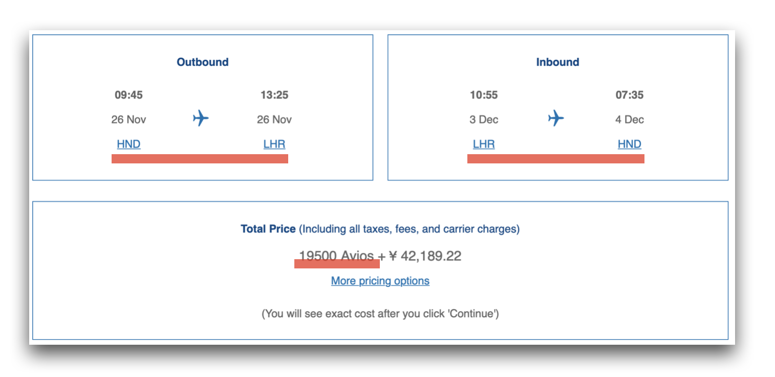Click the 09:45 outbound departure time

pyautogui.click(x=128, y=95)
